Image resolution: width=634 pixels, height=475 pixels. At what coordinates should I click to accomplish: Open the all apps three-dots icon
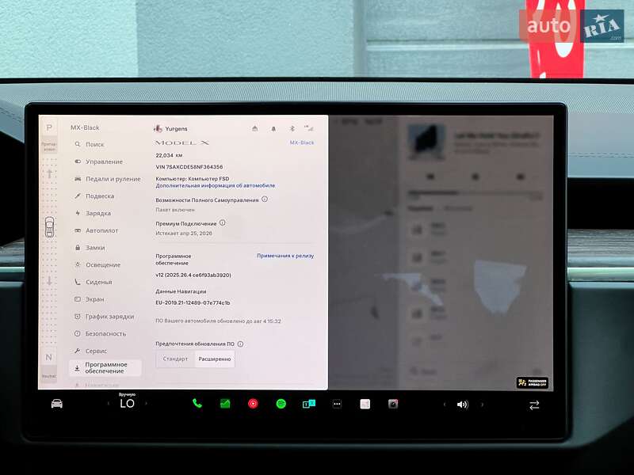click(x=337, y=404)
